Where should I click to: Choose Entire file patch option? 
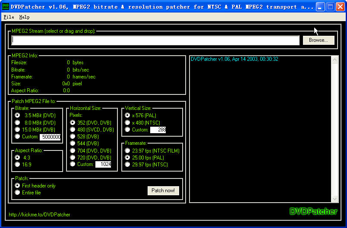point(17,192)
